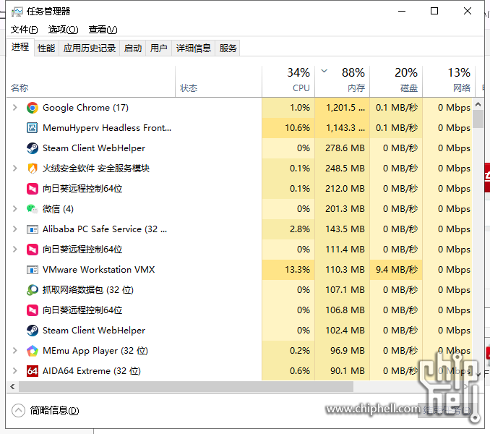Click the 0.6% CPU cell for AIDA64

coord(288,371)
